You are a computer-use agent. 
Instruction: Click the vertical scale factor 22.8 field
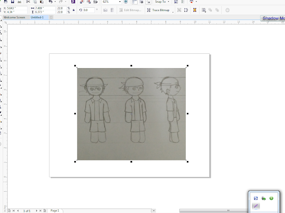point(61,12)
